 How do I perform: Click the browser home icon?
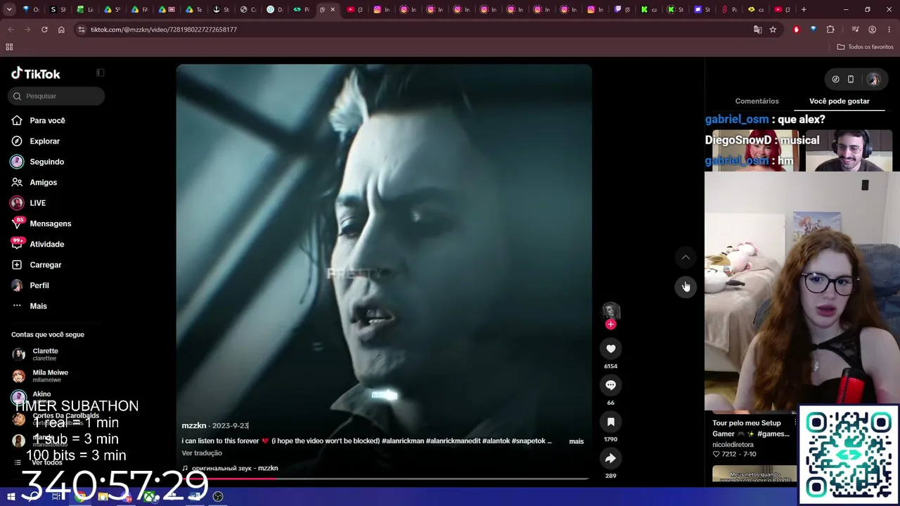[x=61, y=30]
